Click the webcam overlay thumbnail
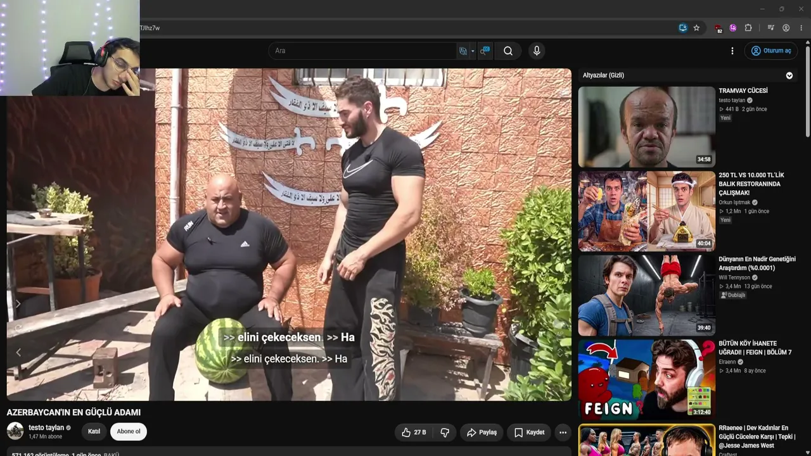Image resolution: width=811 pixels, height=456 pixels. click(x=70, y=47)
